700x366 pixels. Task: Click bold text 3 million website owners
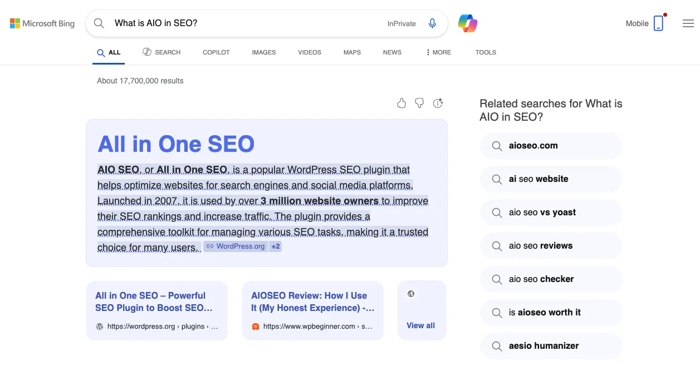tap(320, 201)
